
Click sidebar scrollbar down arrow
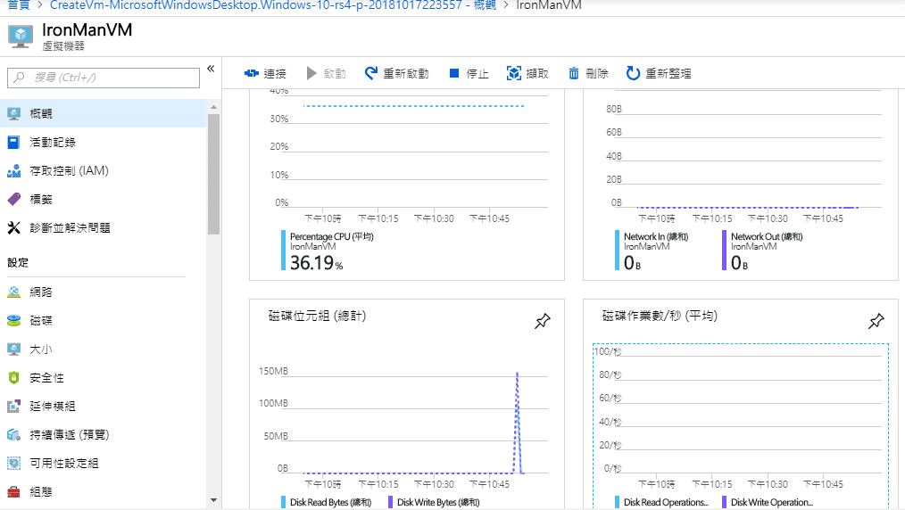(213, 500)
